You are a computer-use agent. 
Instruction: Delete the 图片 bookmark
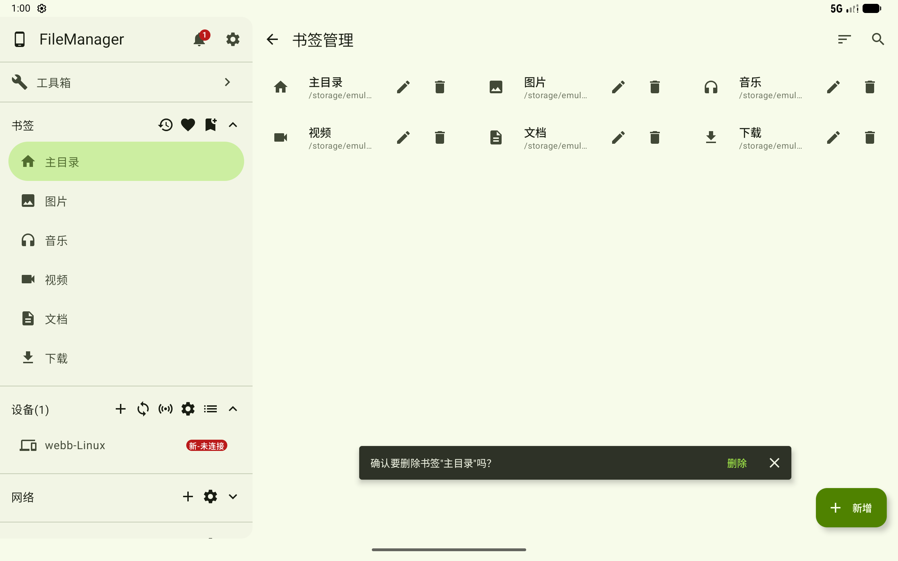click(x=655, y=87)
